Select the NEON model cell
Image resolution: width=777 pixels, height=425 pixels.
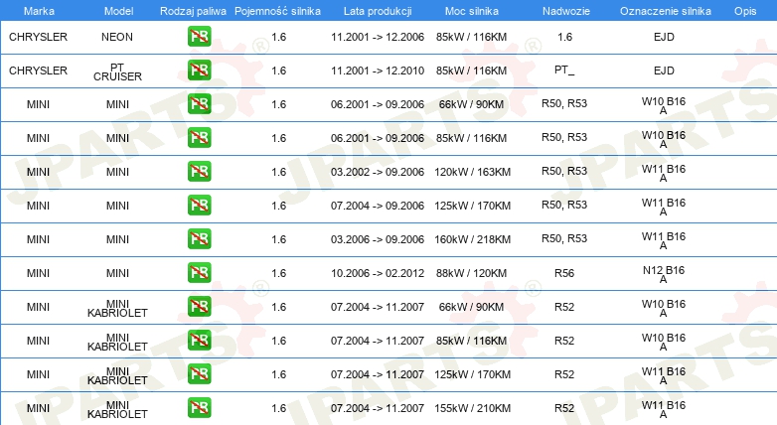(x=117, y=37)
